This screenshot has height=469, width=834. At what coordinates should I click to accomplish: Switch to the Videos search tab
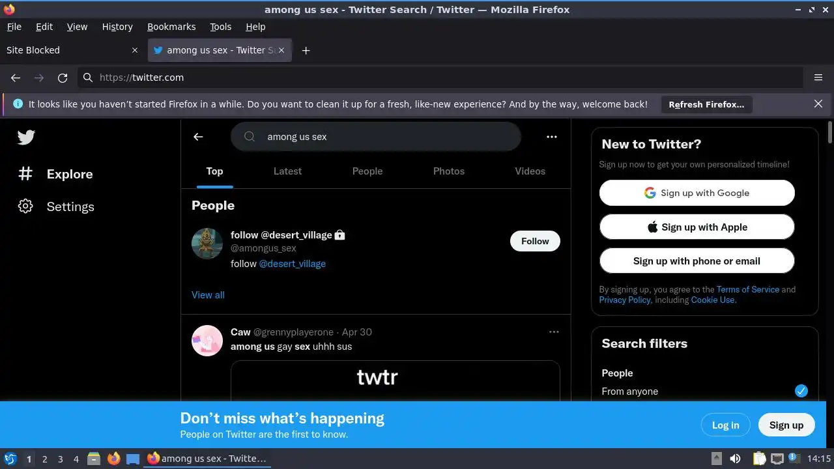point(530,171)
